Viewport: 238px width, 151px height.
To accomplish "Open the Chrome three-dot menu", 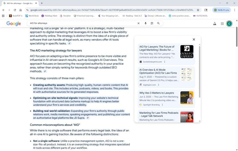I will (234, 10).
